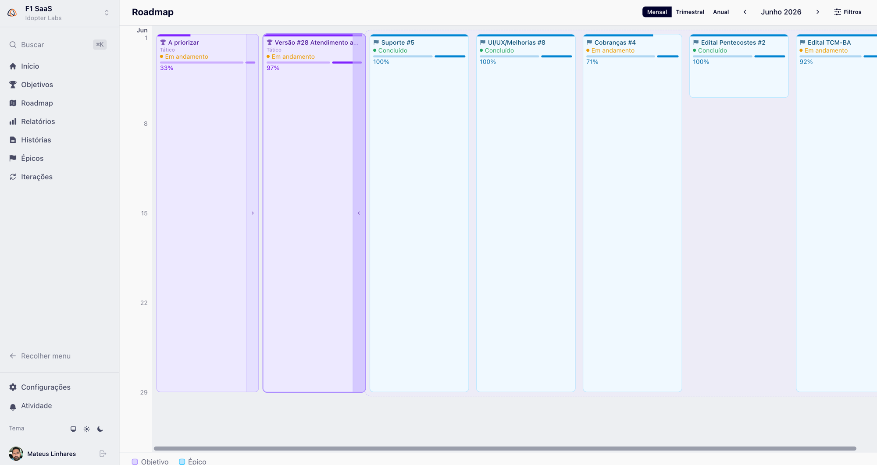Go to previous month arrow

tap(745, 12)
